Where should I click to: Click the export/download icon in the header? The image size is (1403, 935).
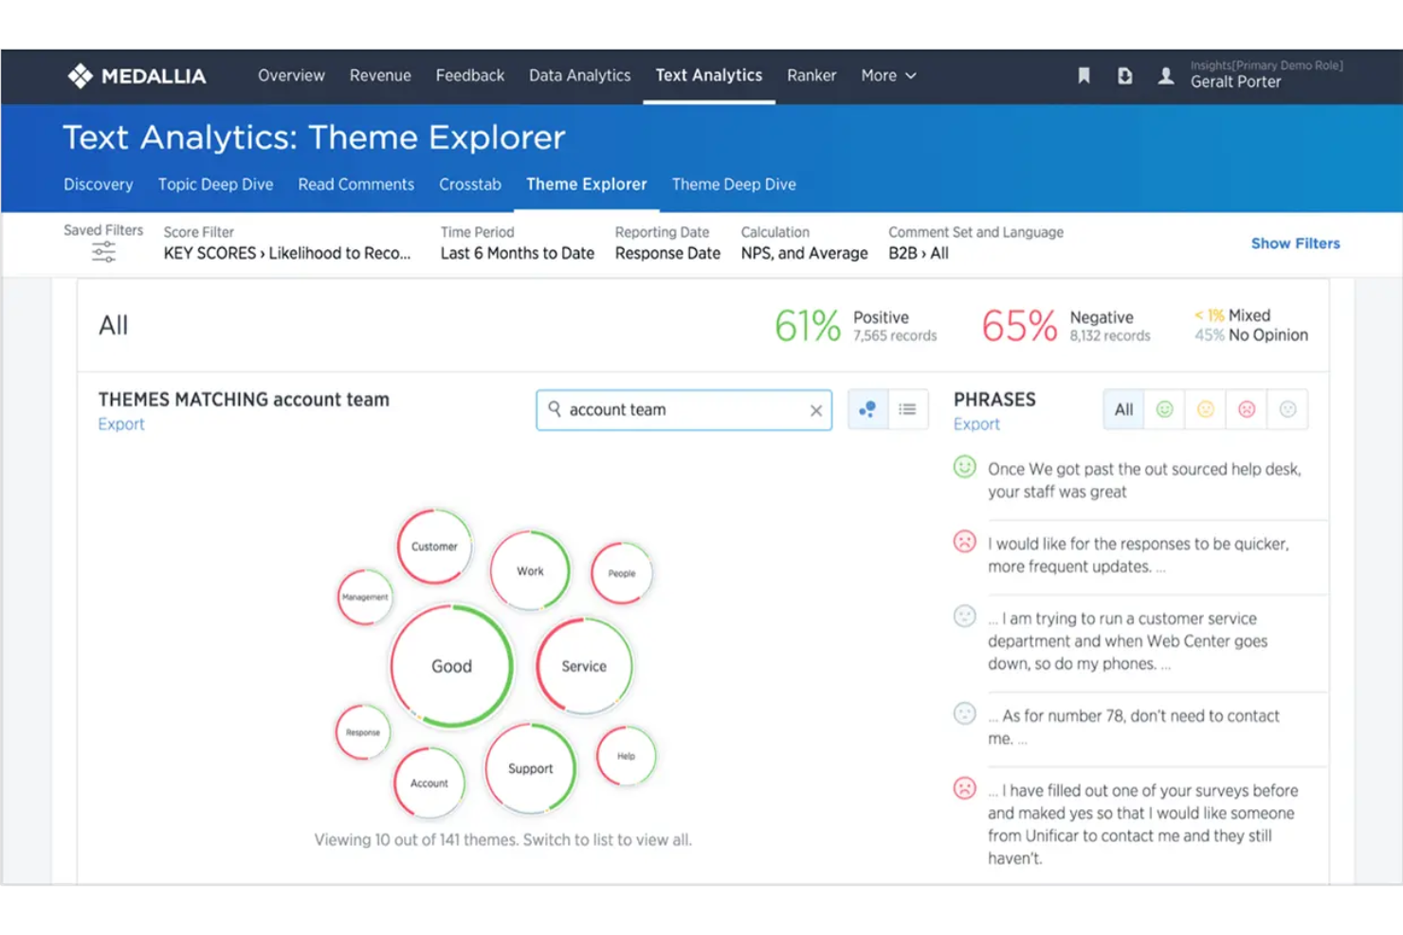1125,76
